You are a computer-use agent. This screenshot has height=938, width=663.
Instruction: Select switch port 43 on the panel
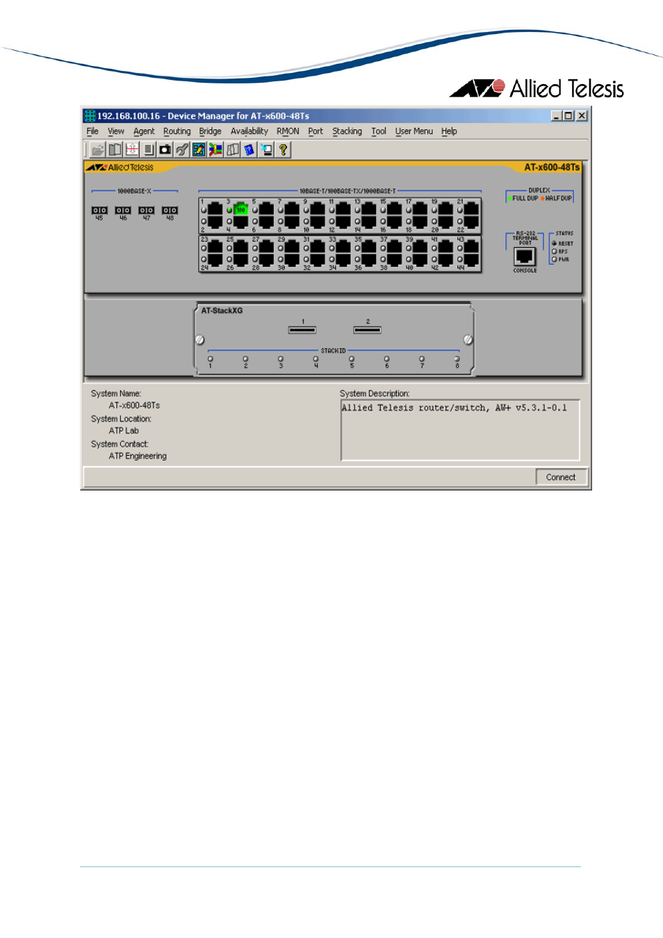(471, 246)
